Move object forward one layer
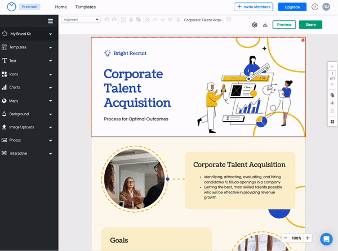This screenshot has width=338, height=251. [x=155, y=20]
